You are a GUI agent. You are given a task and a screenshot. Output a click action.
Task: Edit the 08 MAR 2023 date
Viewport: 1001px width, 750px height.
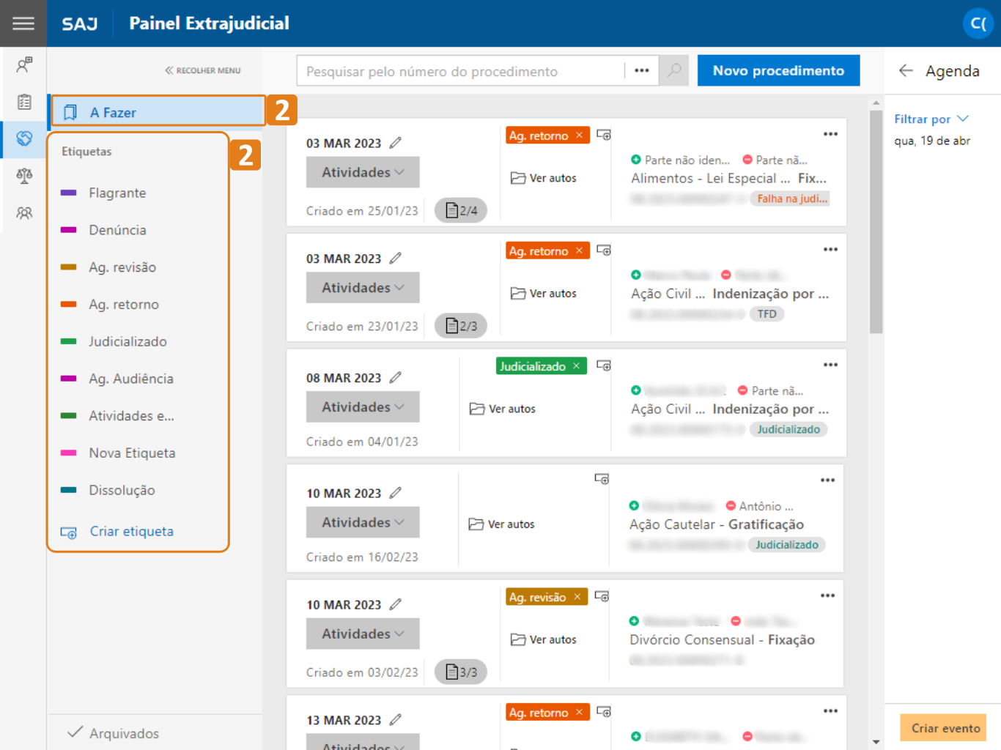pos(395,378)
